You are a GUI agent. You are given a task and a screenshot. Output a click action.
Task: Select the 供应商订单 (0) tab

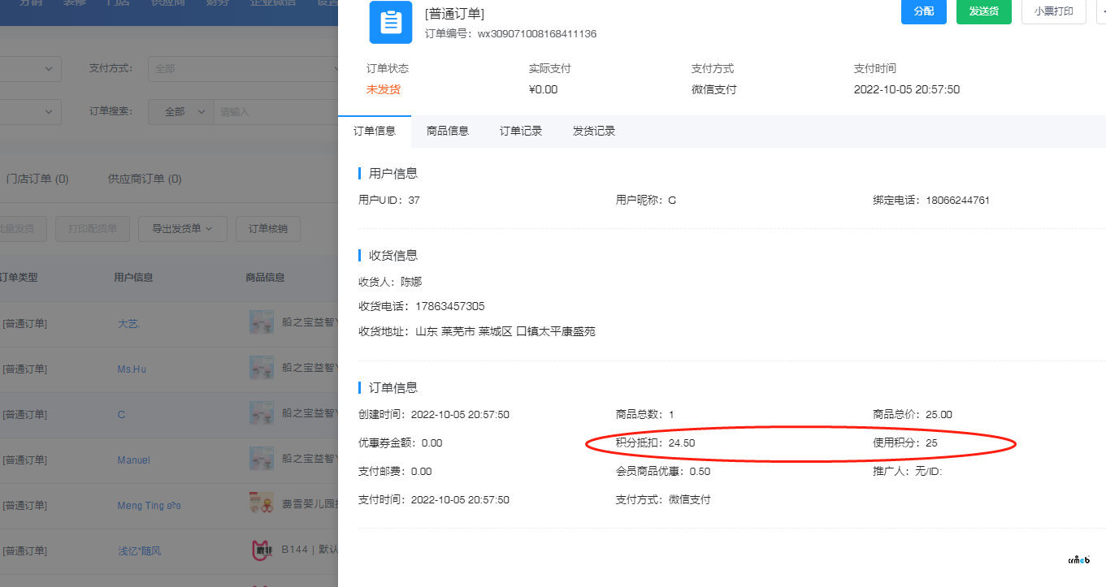click(x=145, y=179)
